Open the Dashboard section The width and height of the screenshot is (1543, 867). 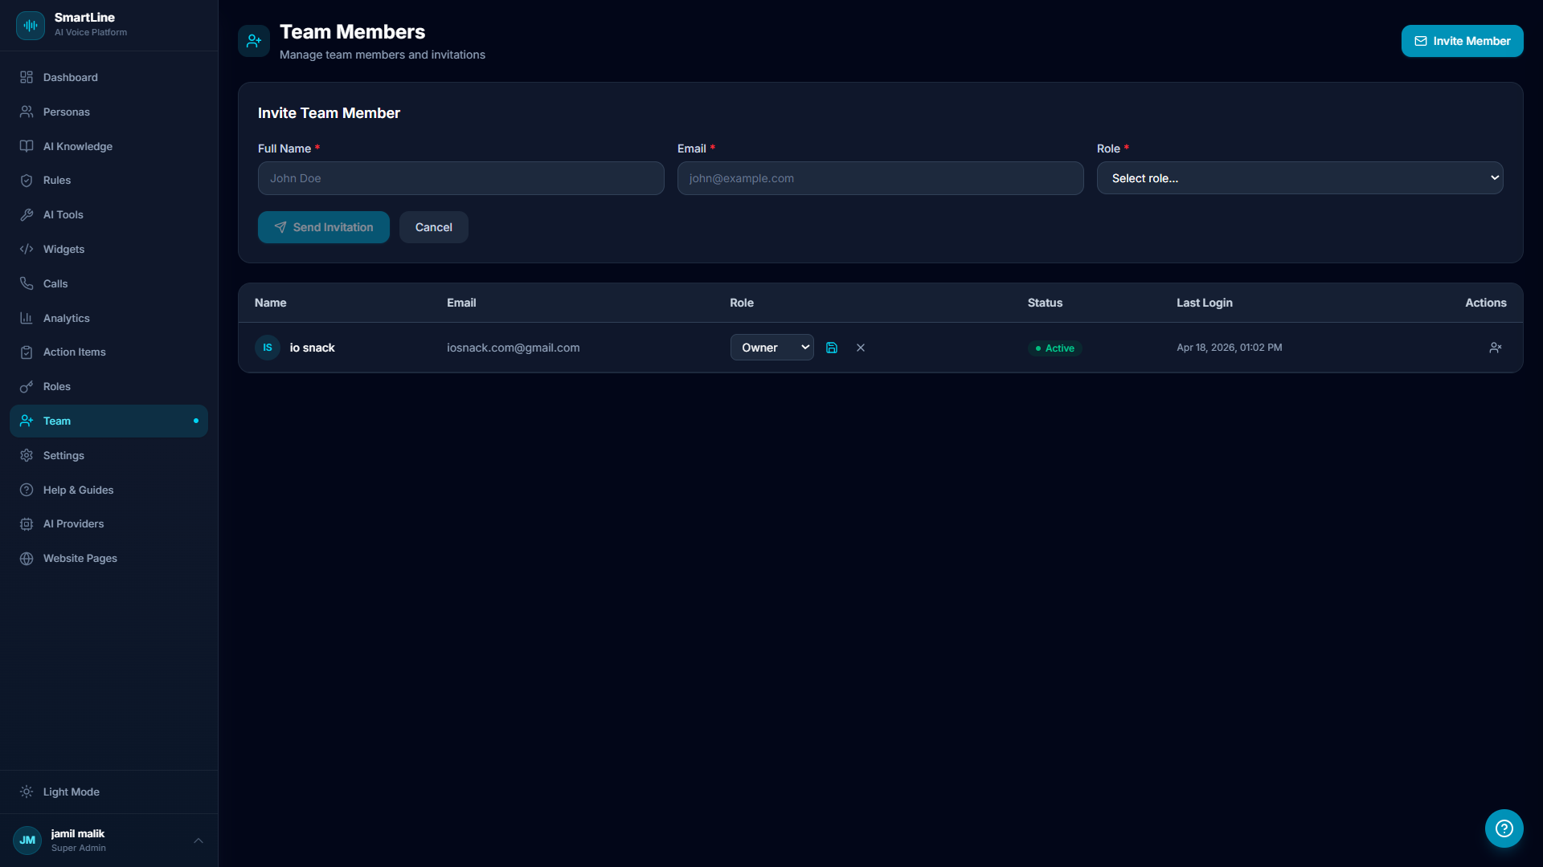(69, 77)
